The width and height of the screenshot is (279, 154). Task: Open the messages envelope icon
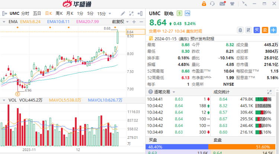222,4
